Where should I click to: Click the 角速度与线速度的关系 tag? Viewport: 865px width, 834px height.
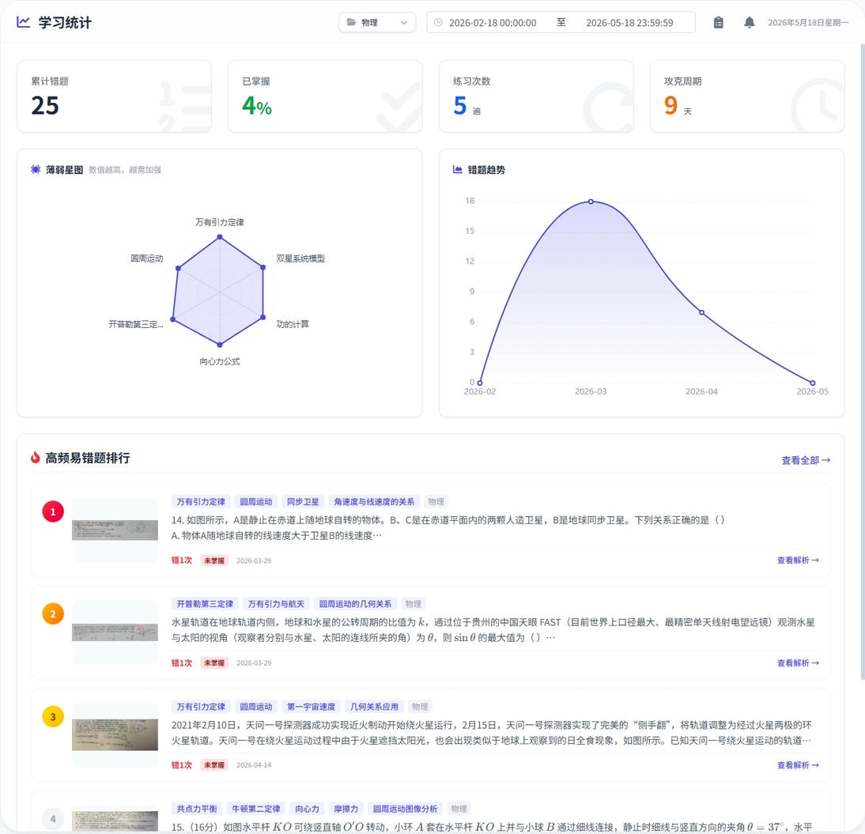pos(374,501)
